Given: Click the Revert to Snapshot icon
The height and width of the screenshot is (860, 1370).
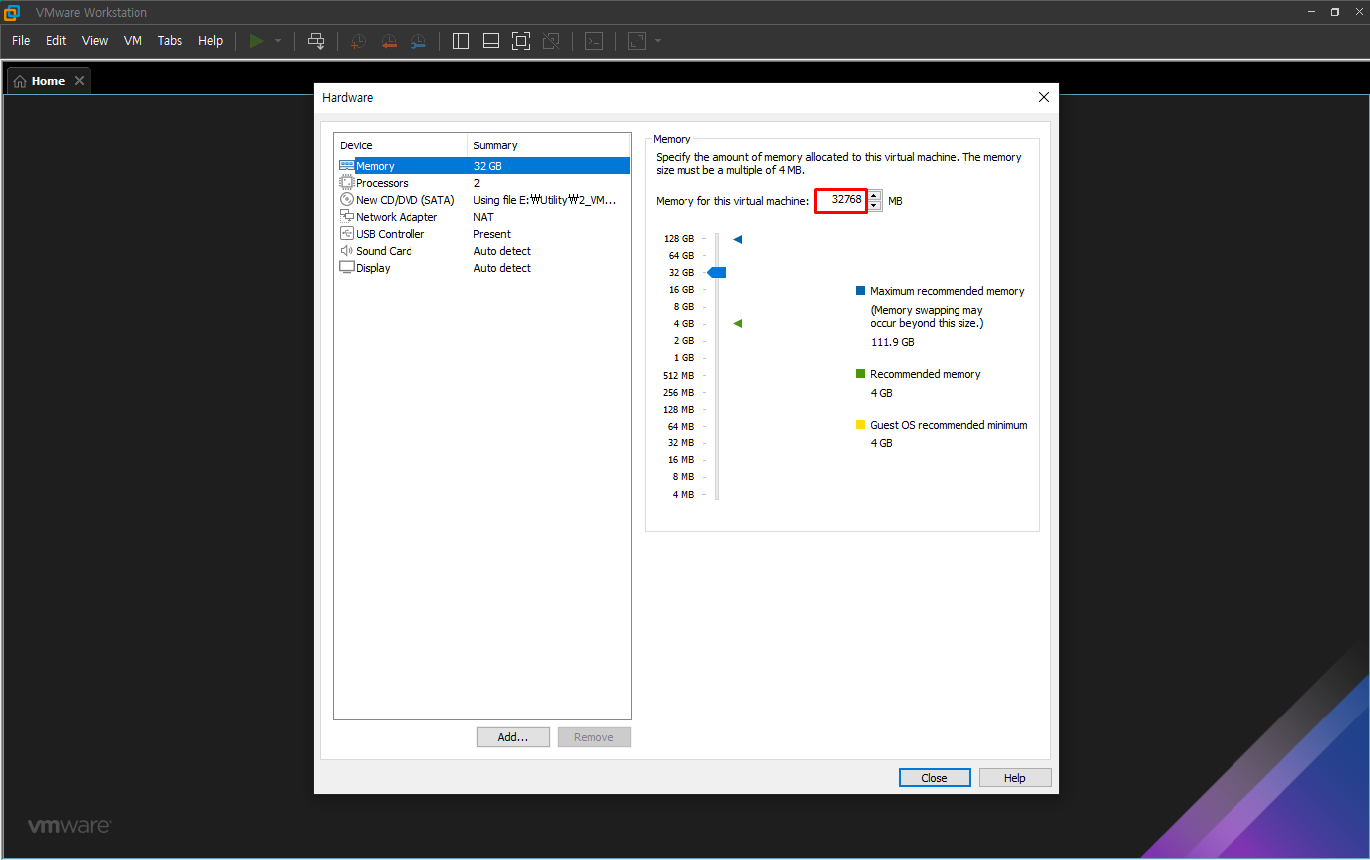Looking at the screenshot, I should 389,41.
